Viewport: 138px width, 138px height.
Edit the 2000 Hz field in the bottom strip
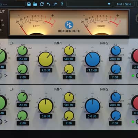coord(115,105)
